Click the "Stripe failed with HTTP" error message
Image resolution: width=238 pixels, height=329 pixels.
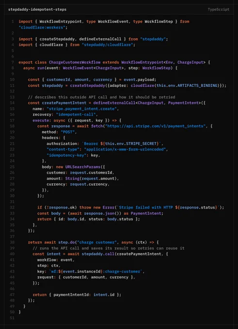point(146,208)
